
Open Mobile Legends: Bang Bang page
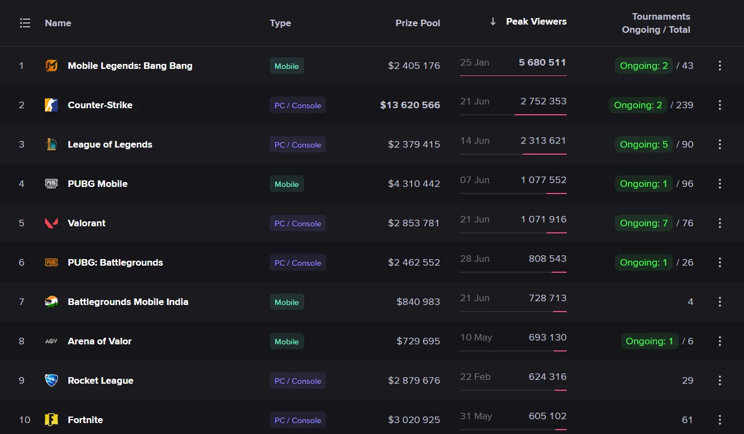pos(130,66)
